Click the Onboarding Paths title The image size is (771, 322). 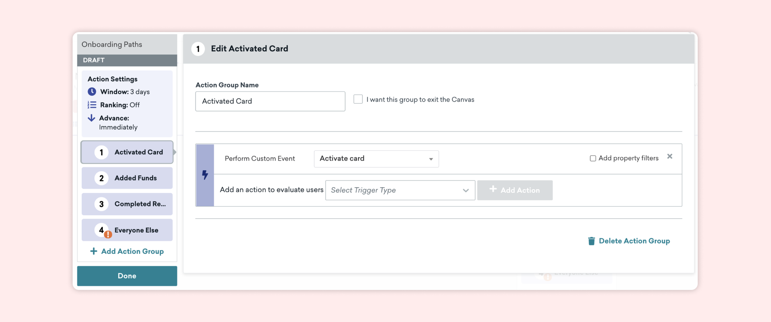coord(112,44)
